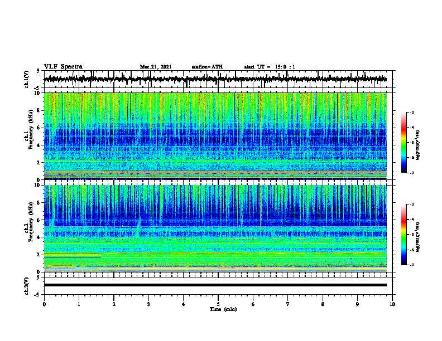Screen dimensions: 442x341
Task: Click the 'VLF Spectra' title text
Action: tap(63, 67)
